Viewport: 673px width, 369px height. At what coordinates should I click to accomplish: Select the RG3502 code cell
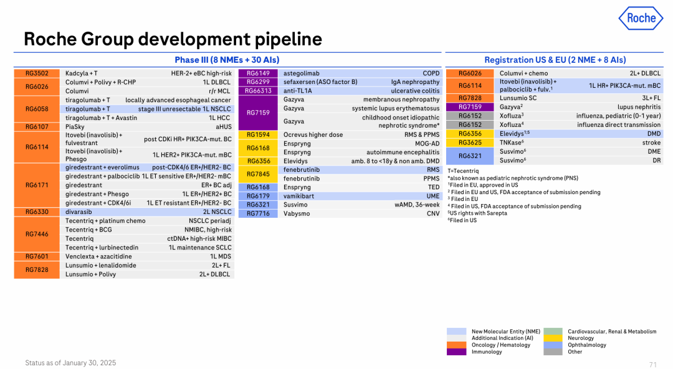pyautogui.click(x=37, y=73)
